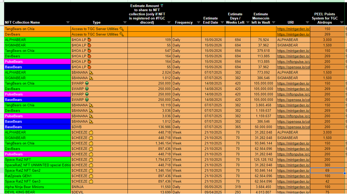Select the estimate amount cell 2,024
The height and width of the screenshot is (194, 347).
[x=150, y=73]
